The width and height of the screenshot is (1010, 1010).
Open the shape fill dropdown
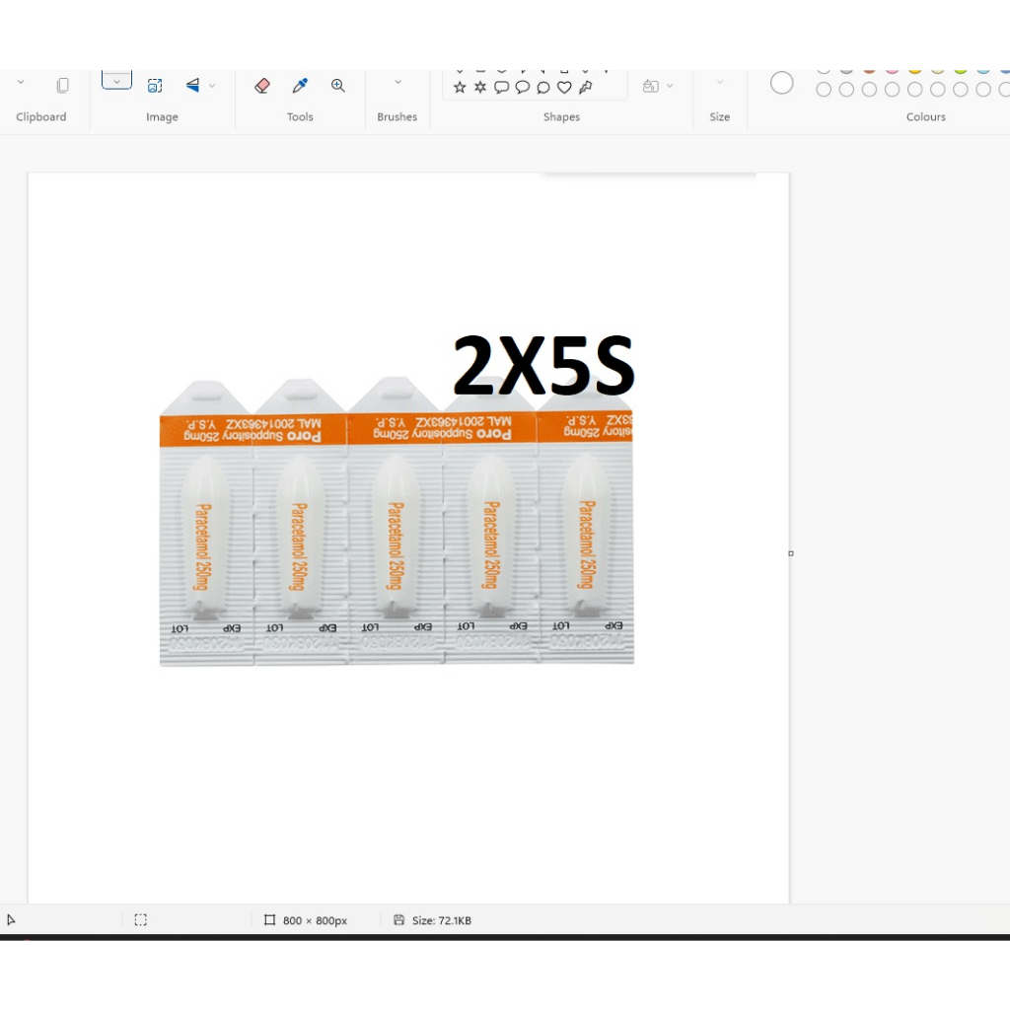click(658, 86)
